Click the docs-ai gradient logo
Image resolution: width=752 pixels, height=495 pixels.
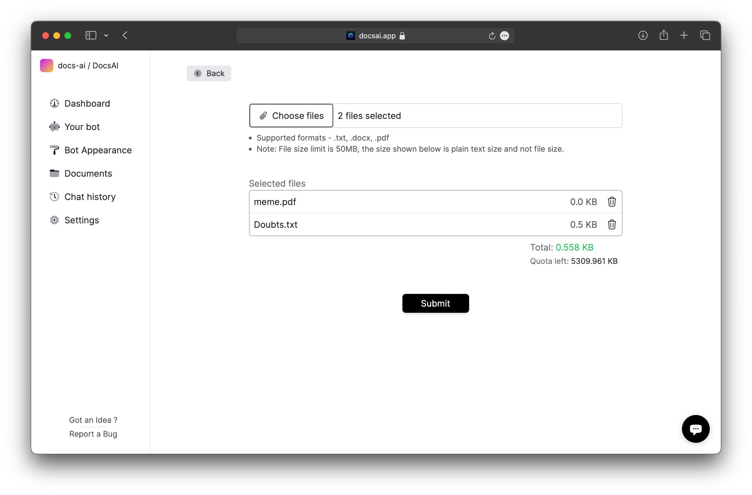pyautogui.click(x=46, y=65)
